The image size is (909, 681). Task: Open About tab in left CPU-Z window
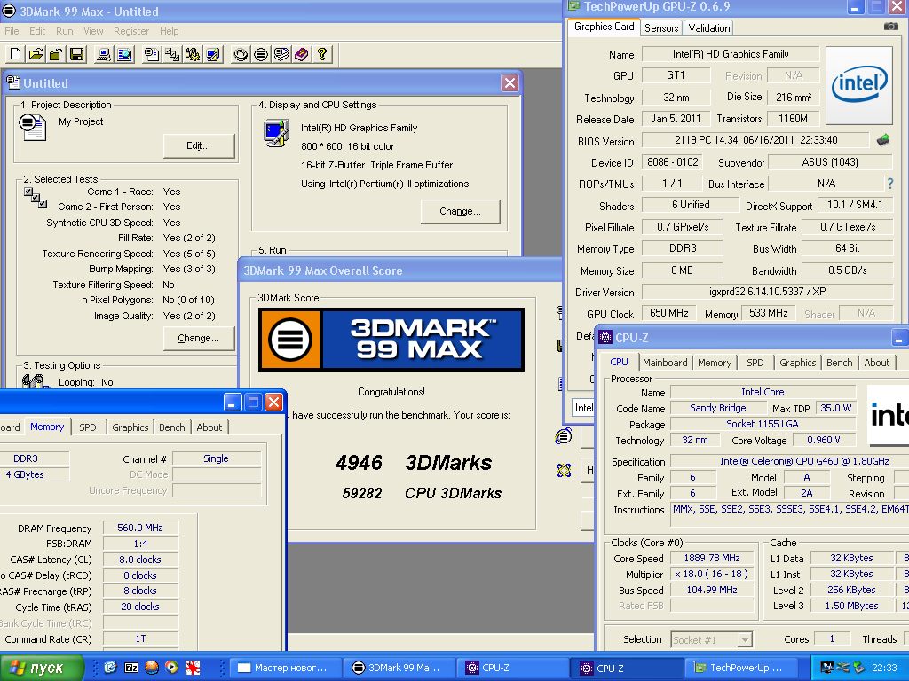click(209, 427)
